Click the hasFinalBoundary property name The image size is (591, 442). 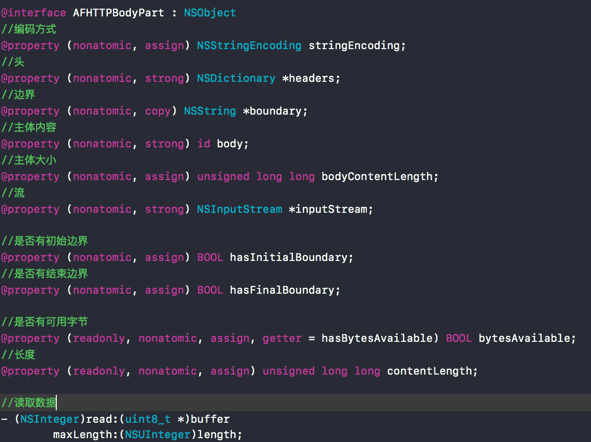[x=283, y=290]
